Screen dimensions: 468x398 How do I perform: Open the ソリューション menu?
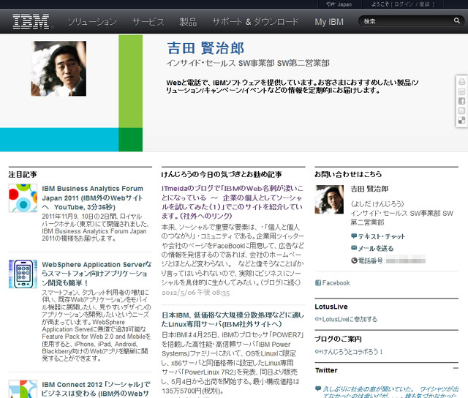(x=92, y=22)
